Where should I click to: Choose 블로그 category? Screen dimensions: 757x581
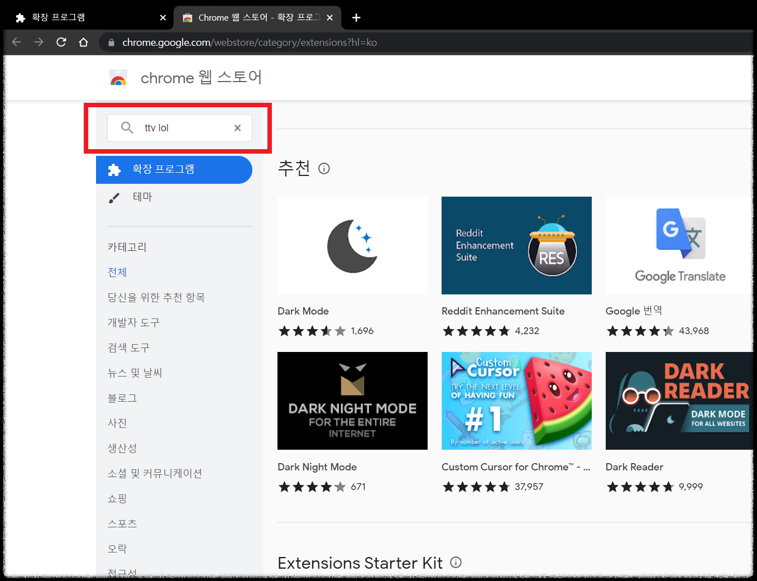tap(122, 398)
